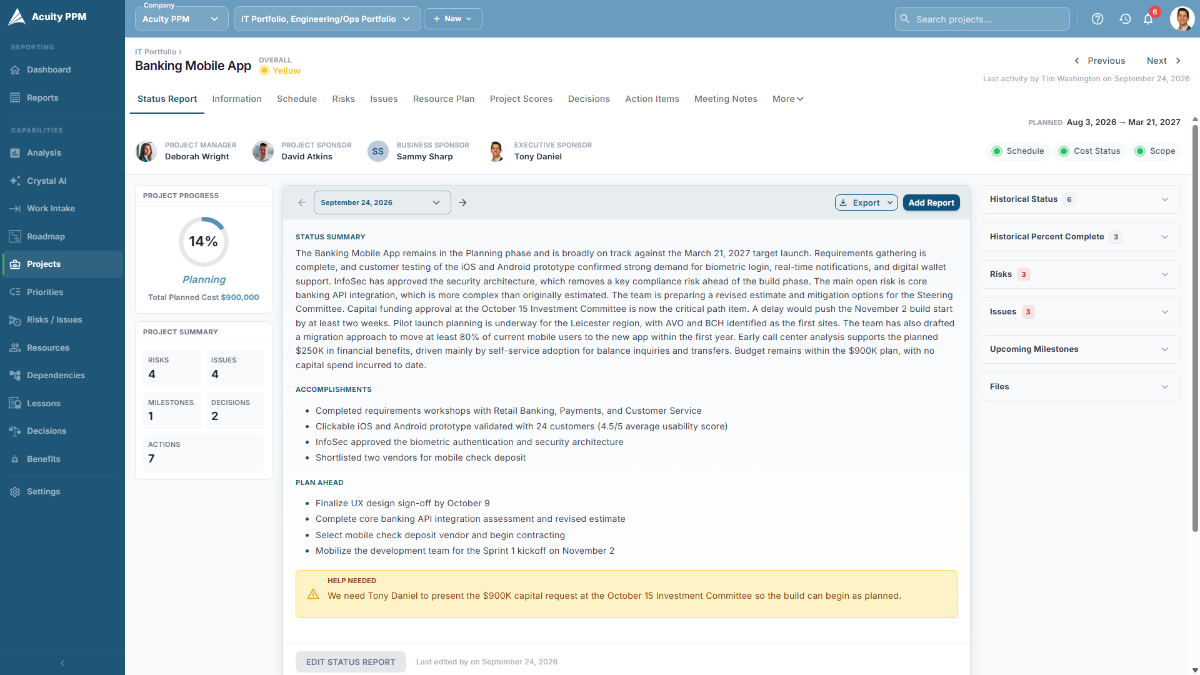
Task: Go to the Previous project
Action: click(1100, 61)
